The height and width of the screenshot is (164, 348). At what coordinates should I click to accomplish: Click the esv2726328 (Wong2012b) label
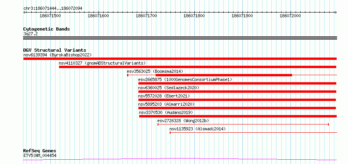tap(183, 121)
